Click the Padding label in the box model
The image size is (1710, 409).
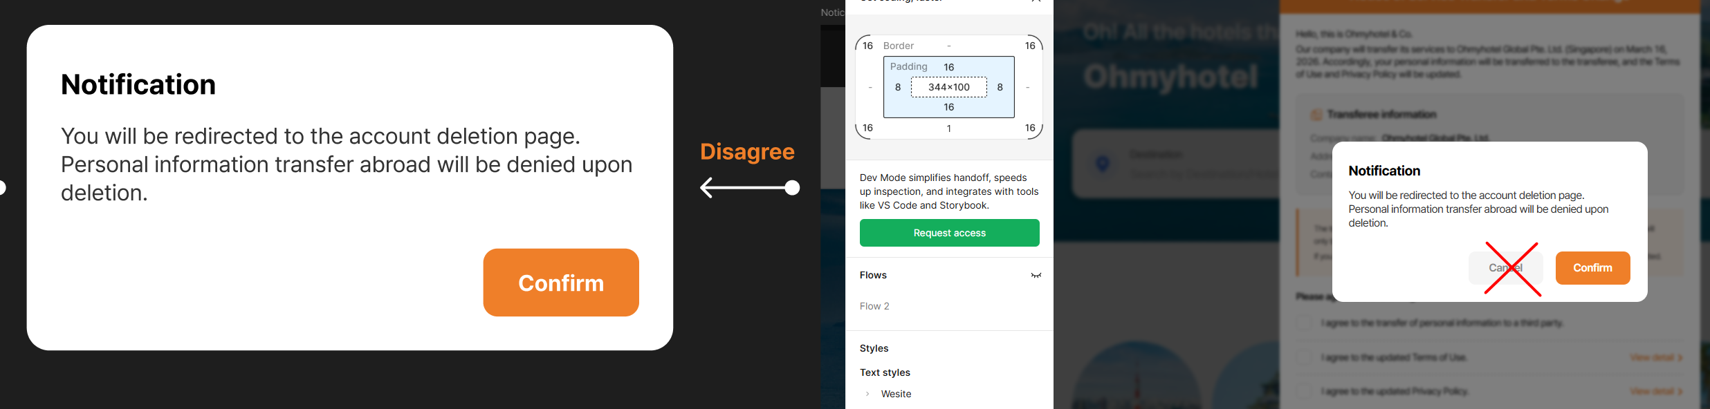[x=908, y=66]
